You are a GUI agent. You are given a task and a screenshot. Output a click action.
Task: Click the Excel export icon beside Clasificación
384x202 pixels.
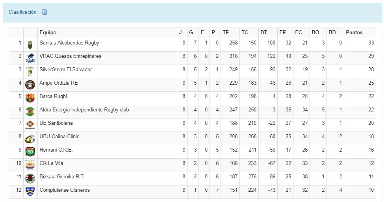click(x=45, y=12)
